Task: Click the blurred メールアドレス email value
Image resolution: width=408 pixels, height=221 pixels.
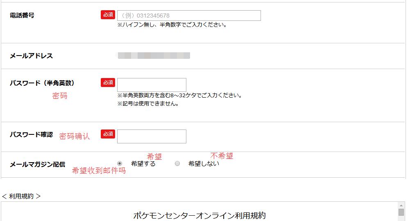Action: tap(154, 56)
